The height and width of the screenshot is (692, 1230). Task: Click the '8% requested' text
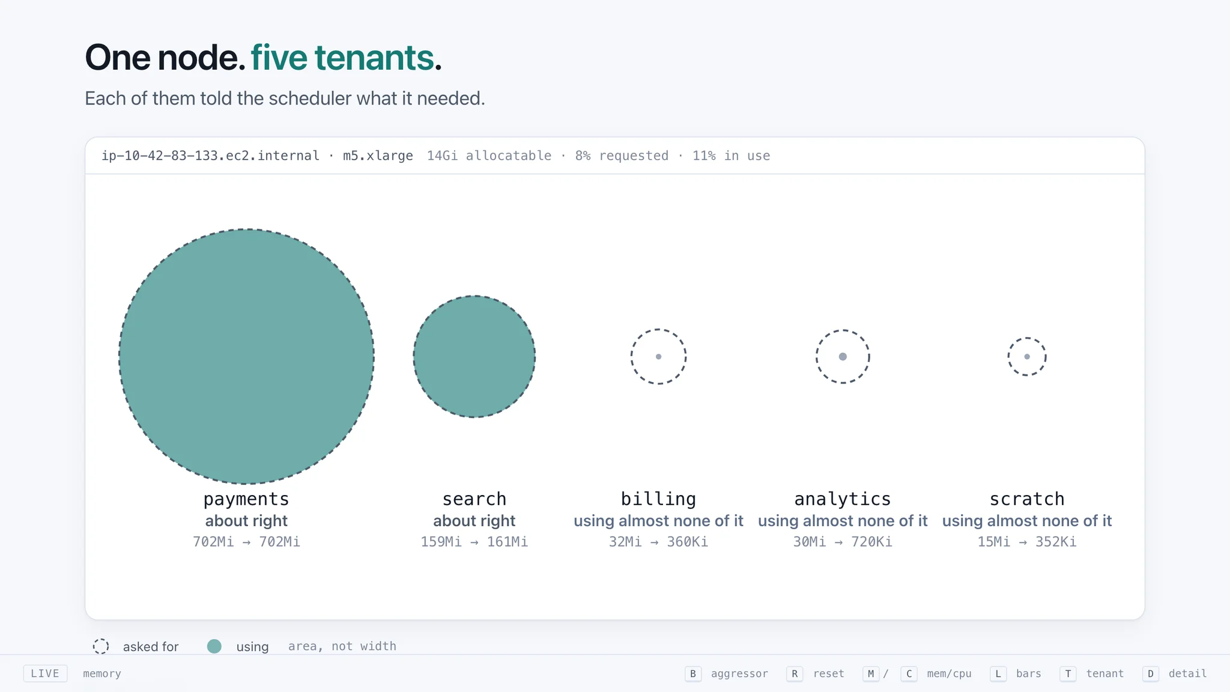tap(622, 156)
